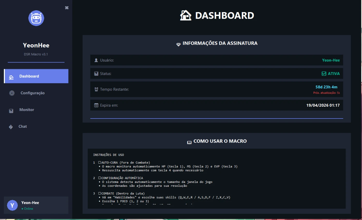362x220 pixels.
Task: Click the calendar icon beside Expira em
Action: click(x=96, y=105)
